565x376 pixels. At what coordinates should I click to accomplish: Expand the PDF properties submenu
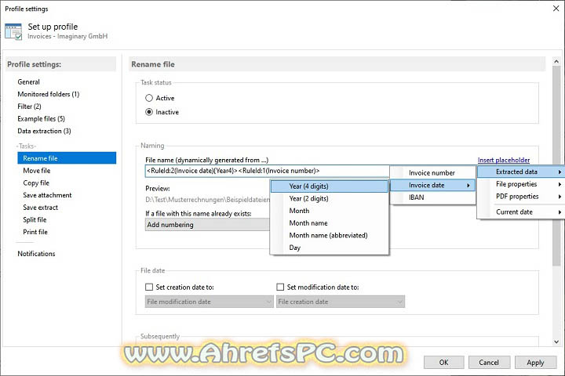click(x=519, y=197)
